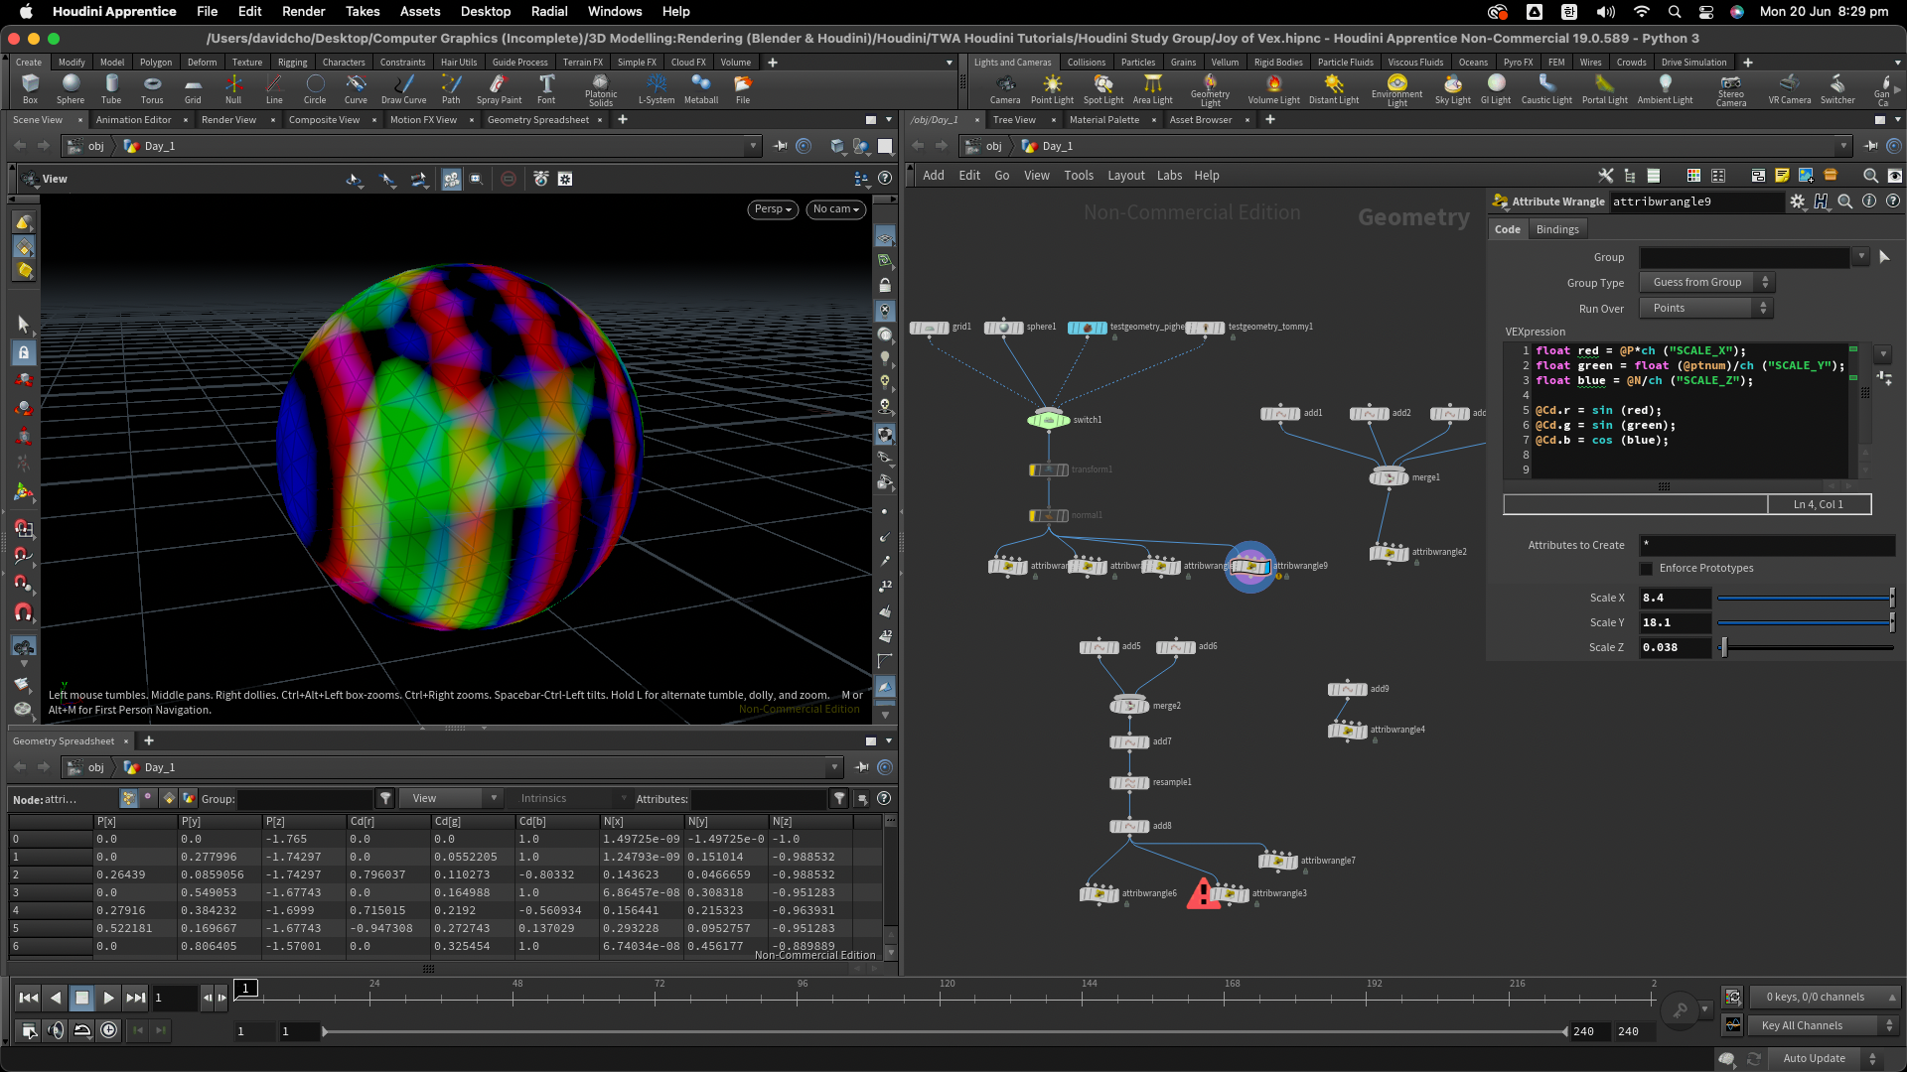Image resolution: width=1907 pixels, height=1072 pixels.
Task: Expand the Persp viewport menu
Action: coord(772,209)
